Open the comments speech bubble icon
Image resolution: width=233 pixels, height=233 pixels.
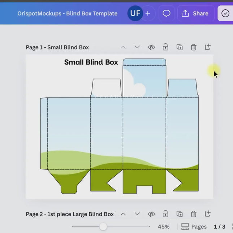coord(167,13)
